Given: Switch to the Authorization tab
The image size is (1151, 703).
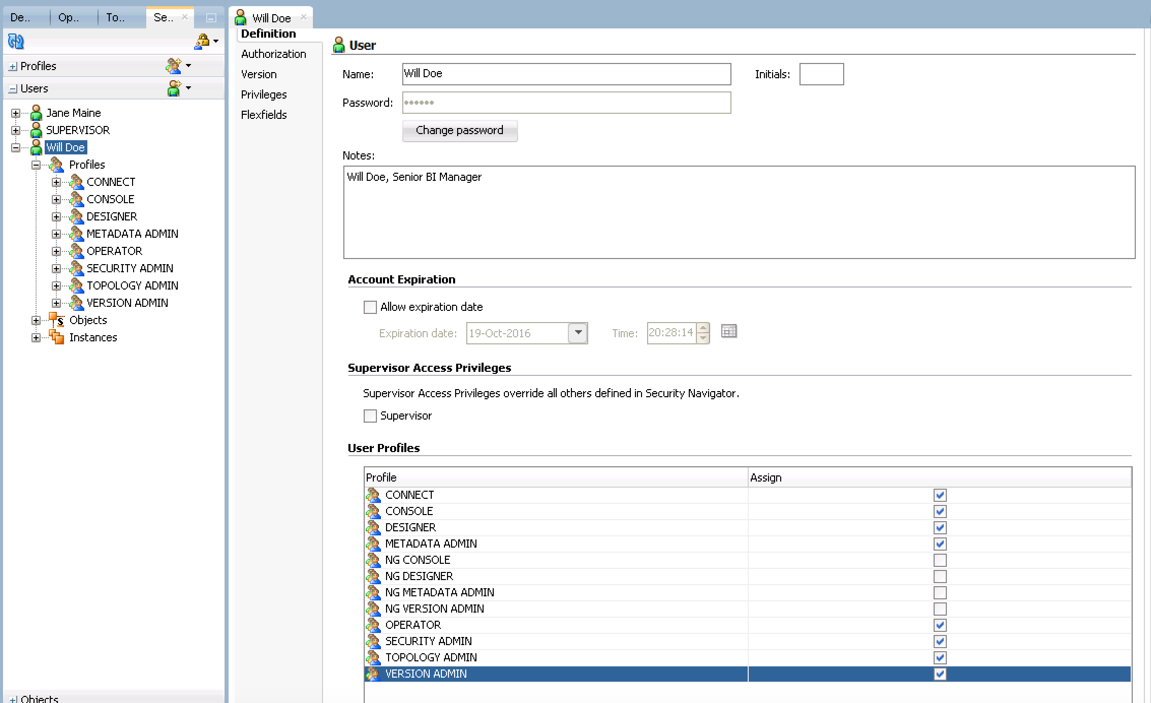Looking at the screenshot, I should pyautogui.click(x=273, y=54).
